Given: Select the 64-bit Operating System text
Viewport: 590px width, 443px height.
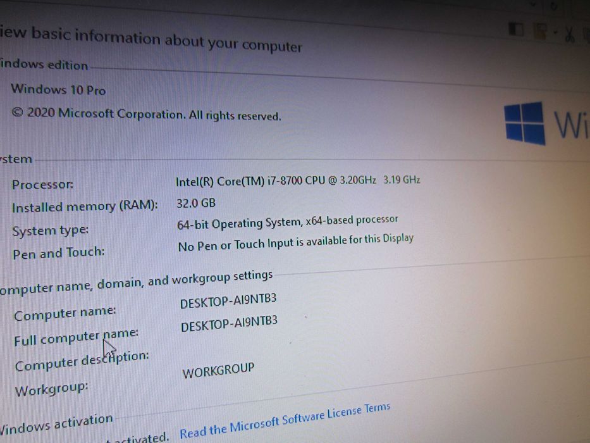Looking at the screenshot, I should tap(288, 222).
